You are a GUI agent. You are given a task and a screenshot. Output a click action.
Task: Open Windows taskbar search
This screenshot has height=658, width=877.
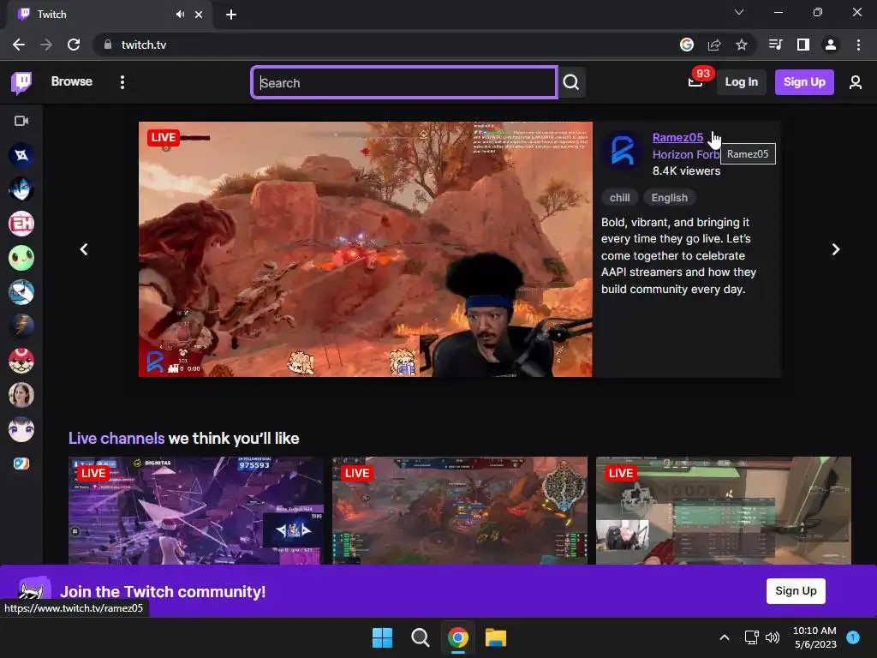pyautogui.click(x=420, y=637)
